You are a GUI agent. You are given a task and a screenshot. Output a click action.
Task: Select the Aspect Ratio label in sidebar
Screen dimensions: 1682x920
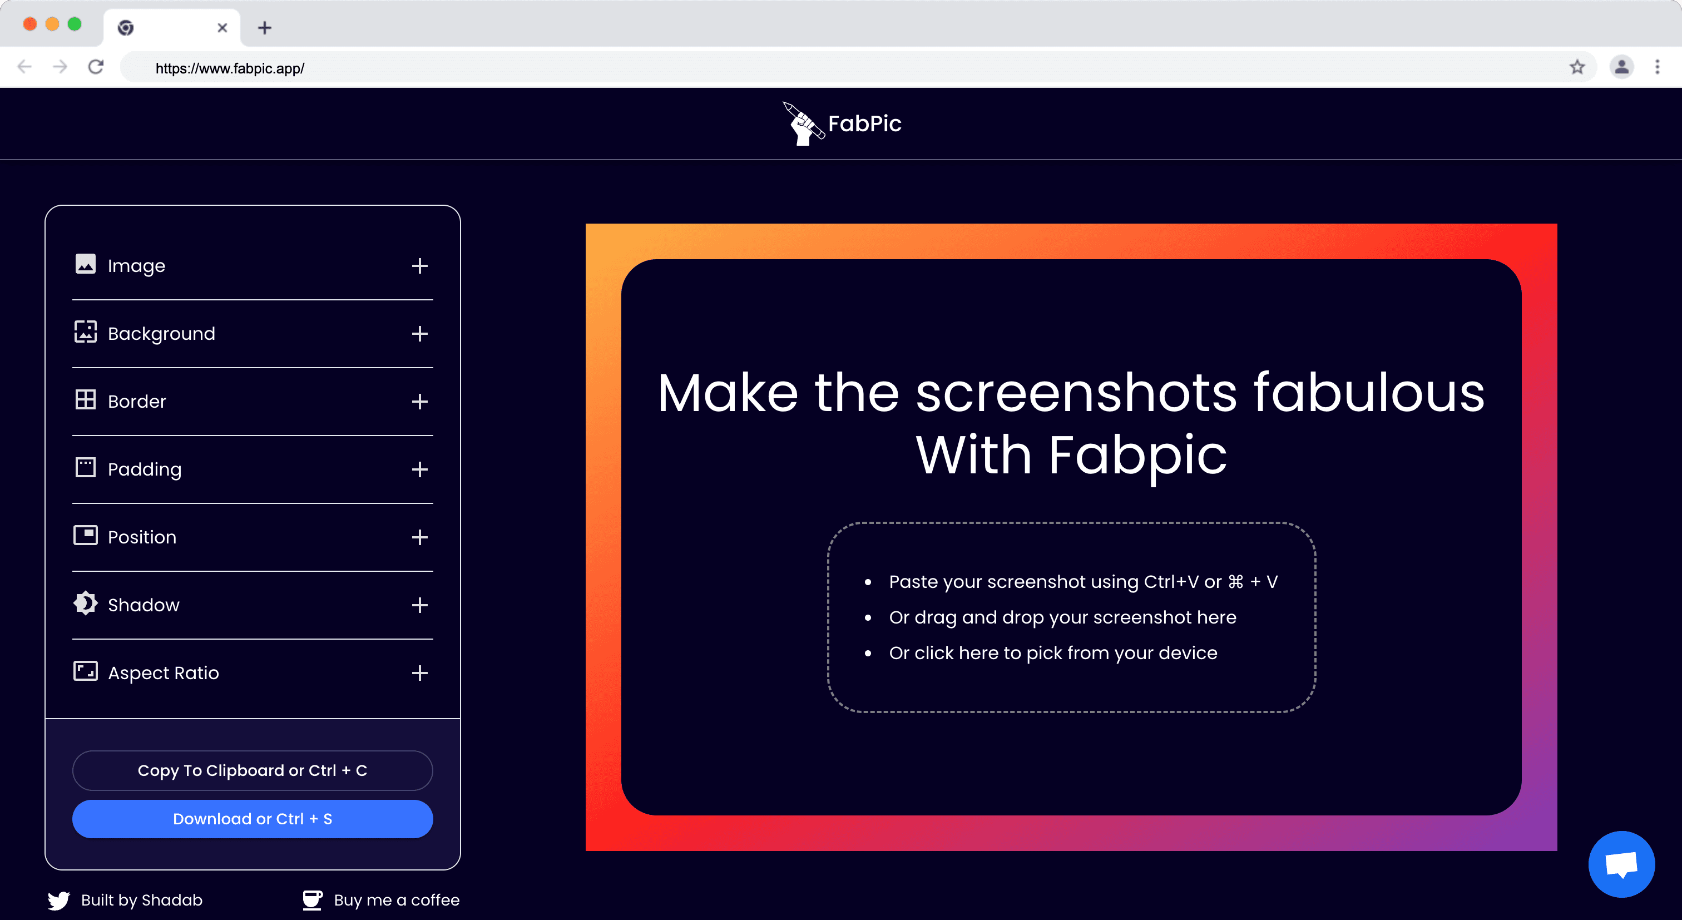[x=163, y=673]
